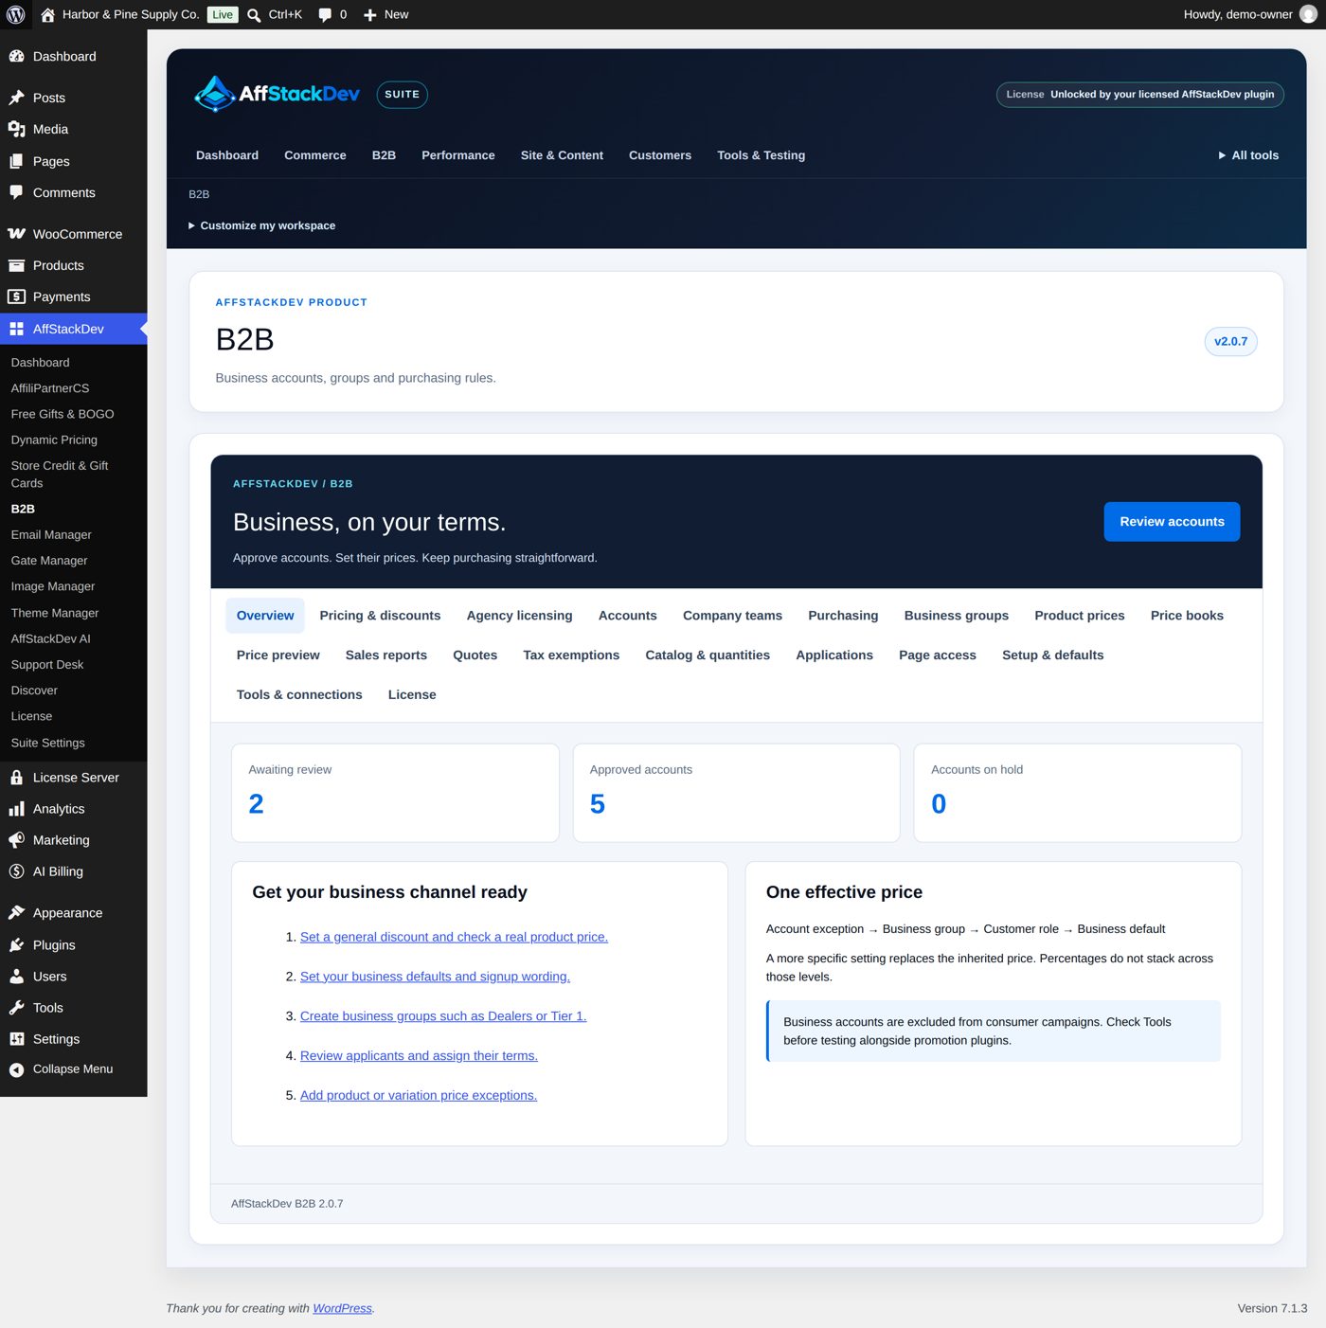The image size is (1326, 1328).
Task: Click the Users person icon
Action: coord(16,977)
